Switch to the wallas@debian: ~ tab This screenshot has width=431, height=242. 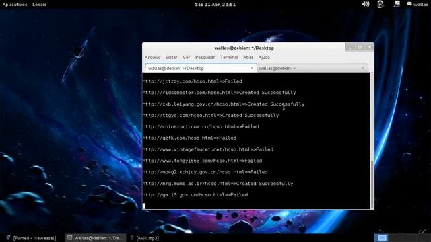click(x=312, y=68)
